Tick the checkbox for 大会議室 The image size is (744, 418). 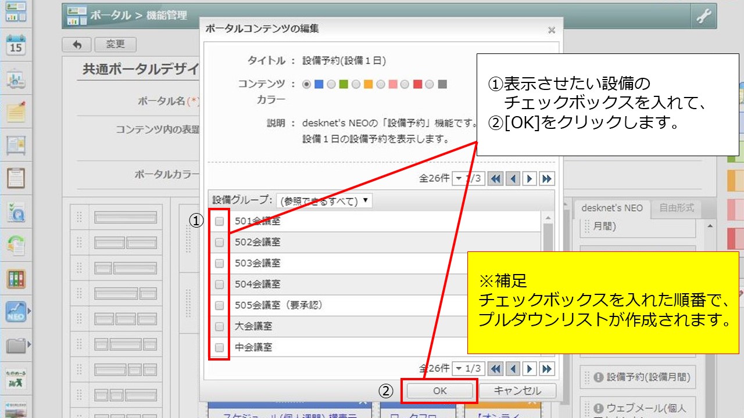[x=219, y=326]
